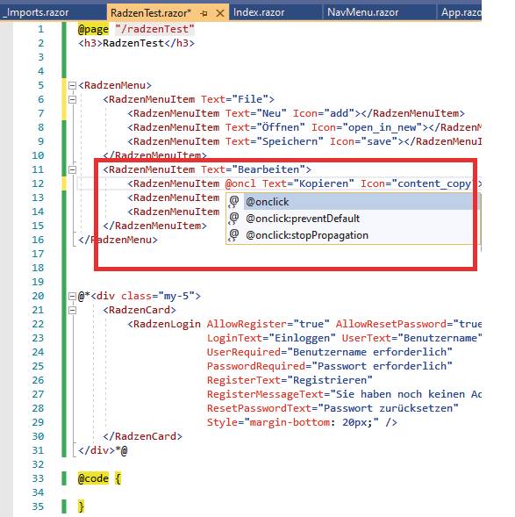Collapse the RadzenMenu block on line 5

point(72,85)
